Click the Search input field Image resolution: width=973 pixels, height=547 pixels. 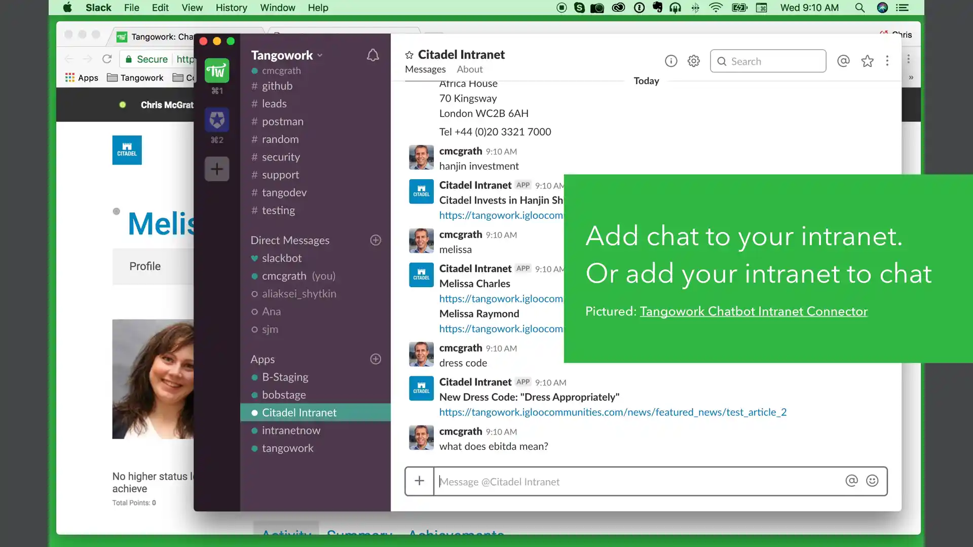(768, 61)
